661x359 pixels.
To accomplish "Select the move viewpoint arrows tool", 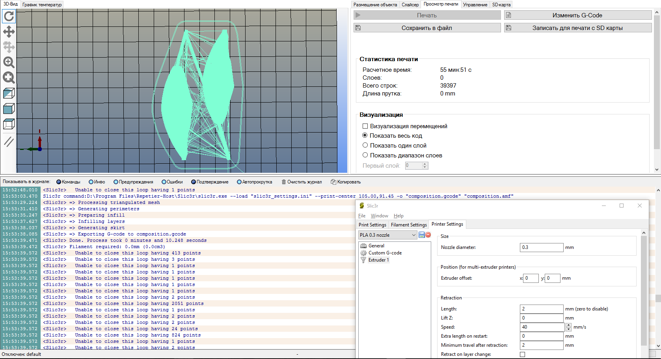I will (x=9, y=32).
